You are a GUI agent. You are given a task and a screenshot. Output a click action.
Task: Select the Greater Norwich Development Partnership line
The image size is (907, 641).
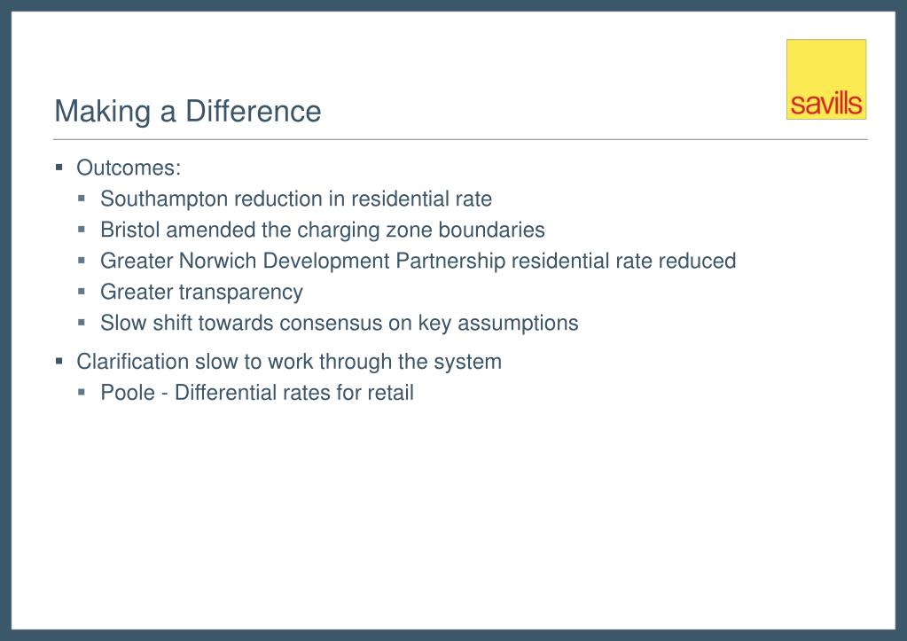[x=418, y=261]
